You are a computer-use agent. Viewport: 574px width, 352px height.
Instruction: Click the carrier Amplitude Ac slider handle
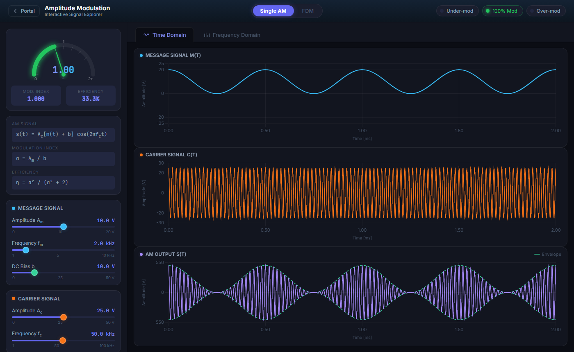point(63,317)
